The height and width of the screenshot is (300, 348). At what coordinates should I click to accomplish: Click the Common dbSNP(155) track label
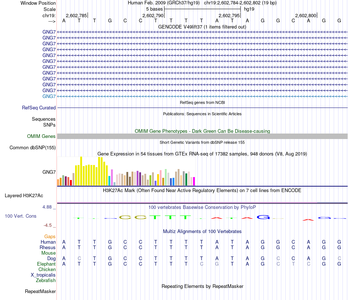pos(32,148)
